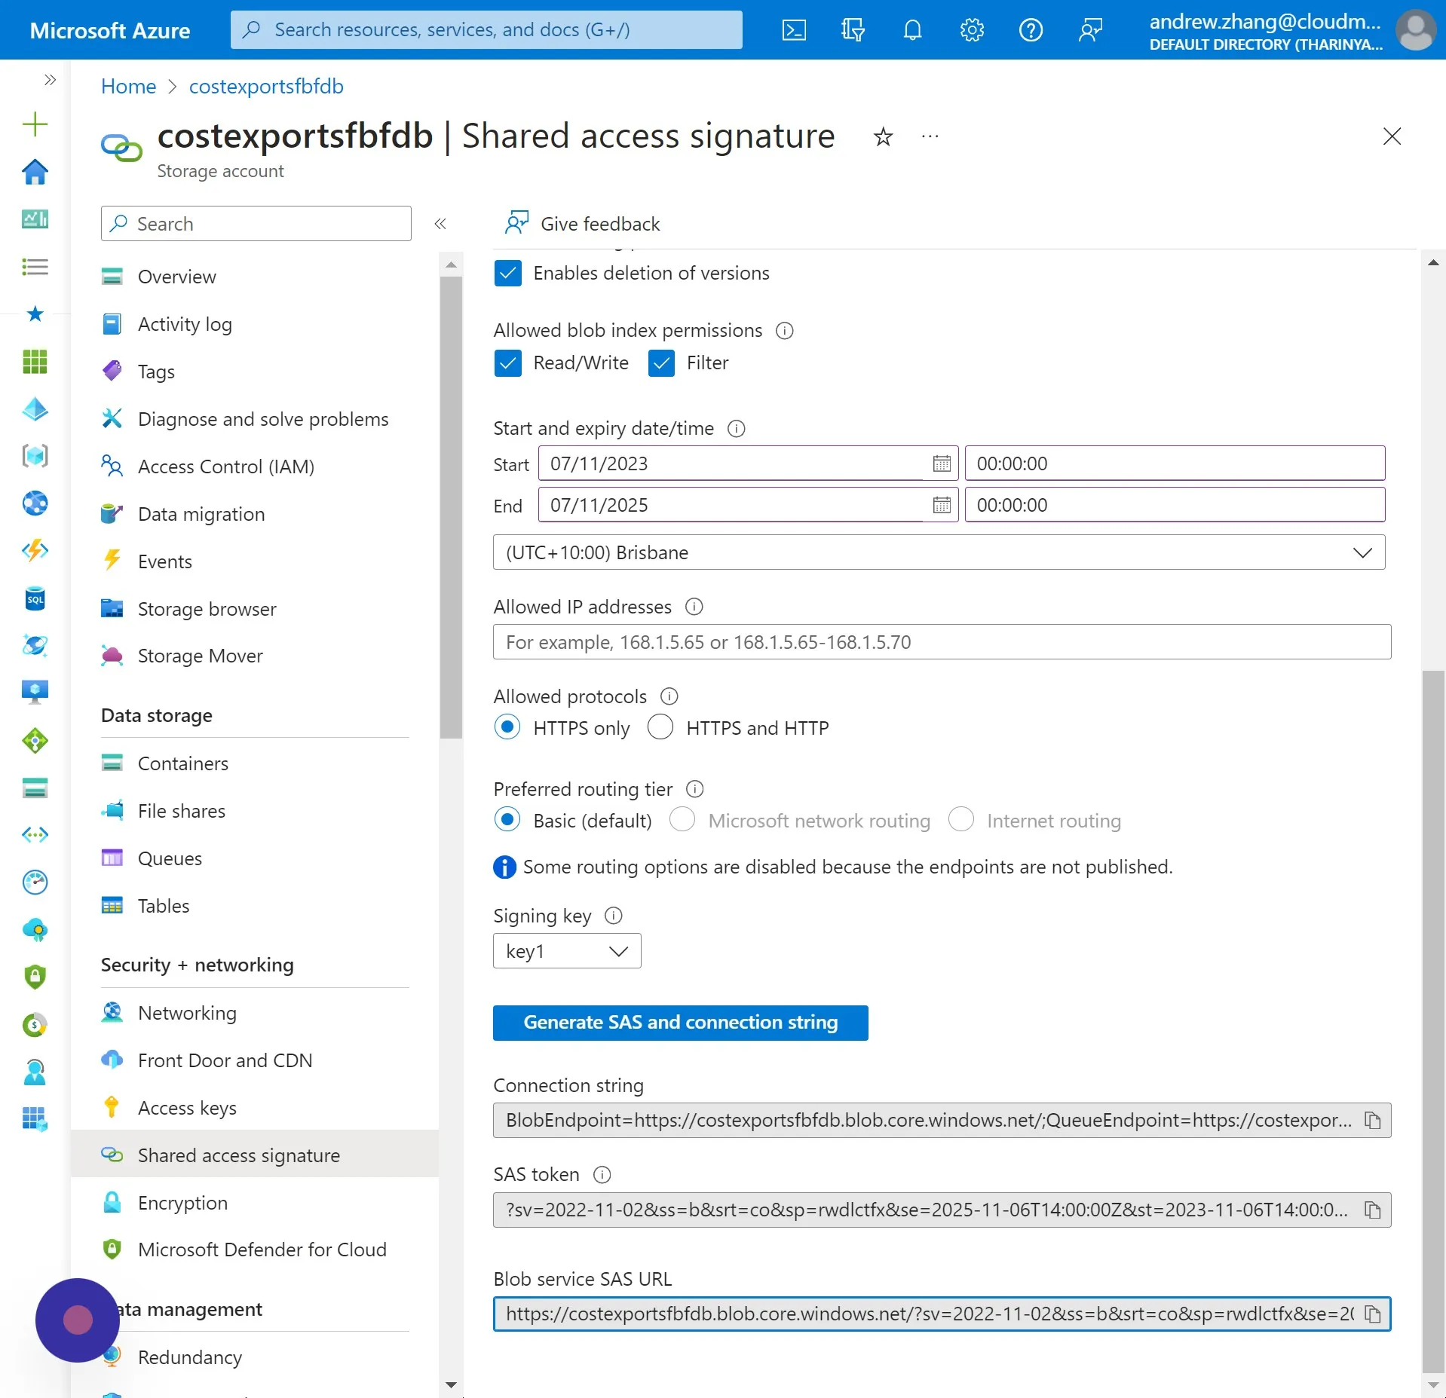Image resolution: width=1446 pixels, height=1398 pixels.
Task: Click the top bar feedback icon
Action: (x=1090, y=30)
